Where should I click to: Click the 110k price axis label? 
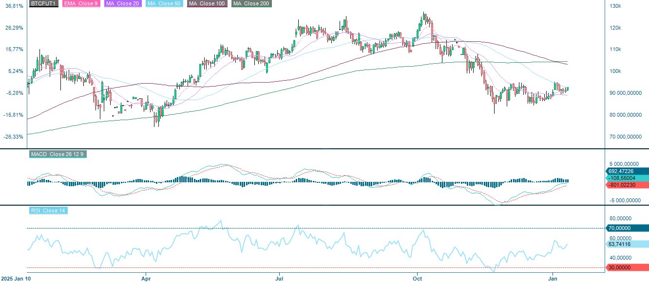pyautogui.click(x=615, y=50)
